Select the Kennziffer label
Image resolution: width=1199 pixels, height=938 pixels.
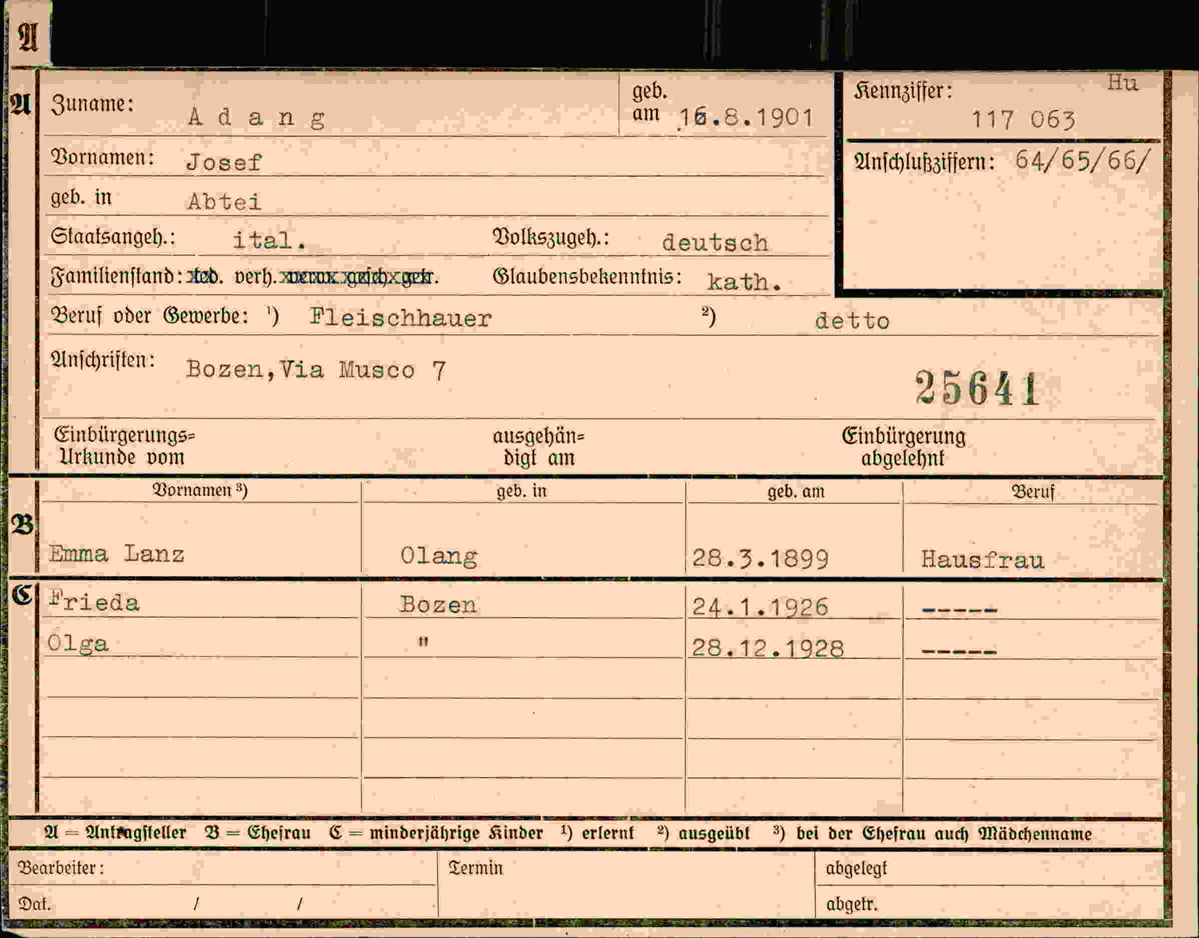click(x=903, y=90)
